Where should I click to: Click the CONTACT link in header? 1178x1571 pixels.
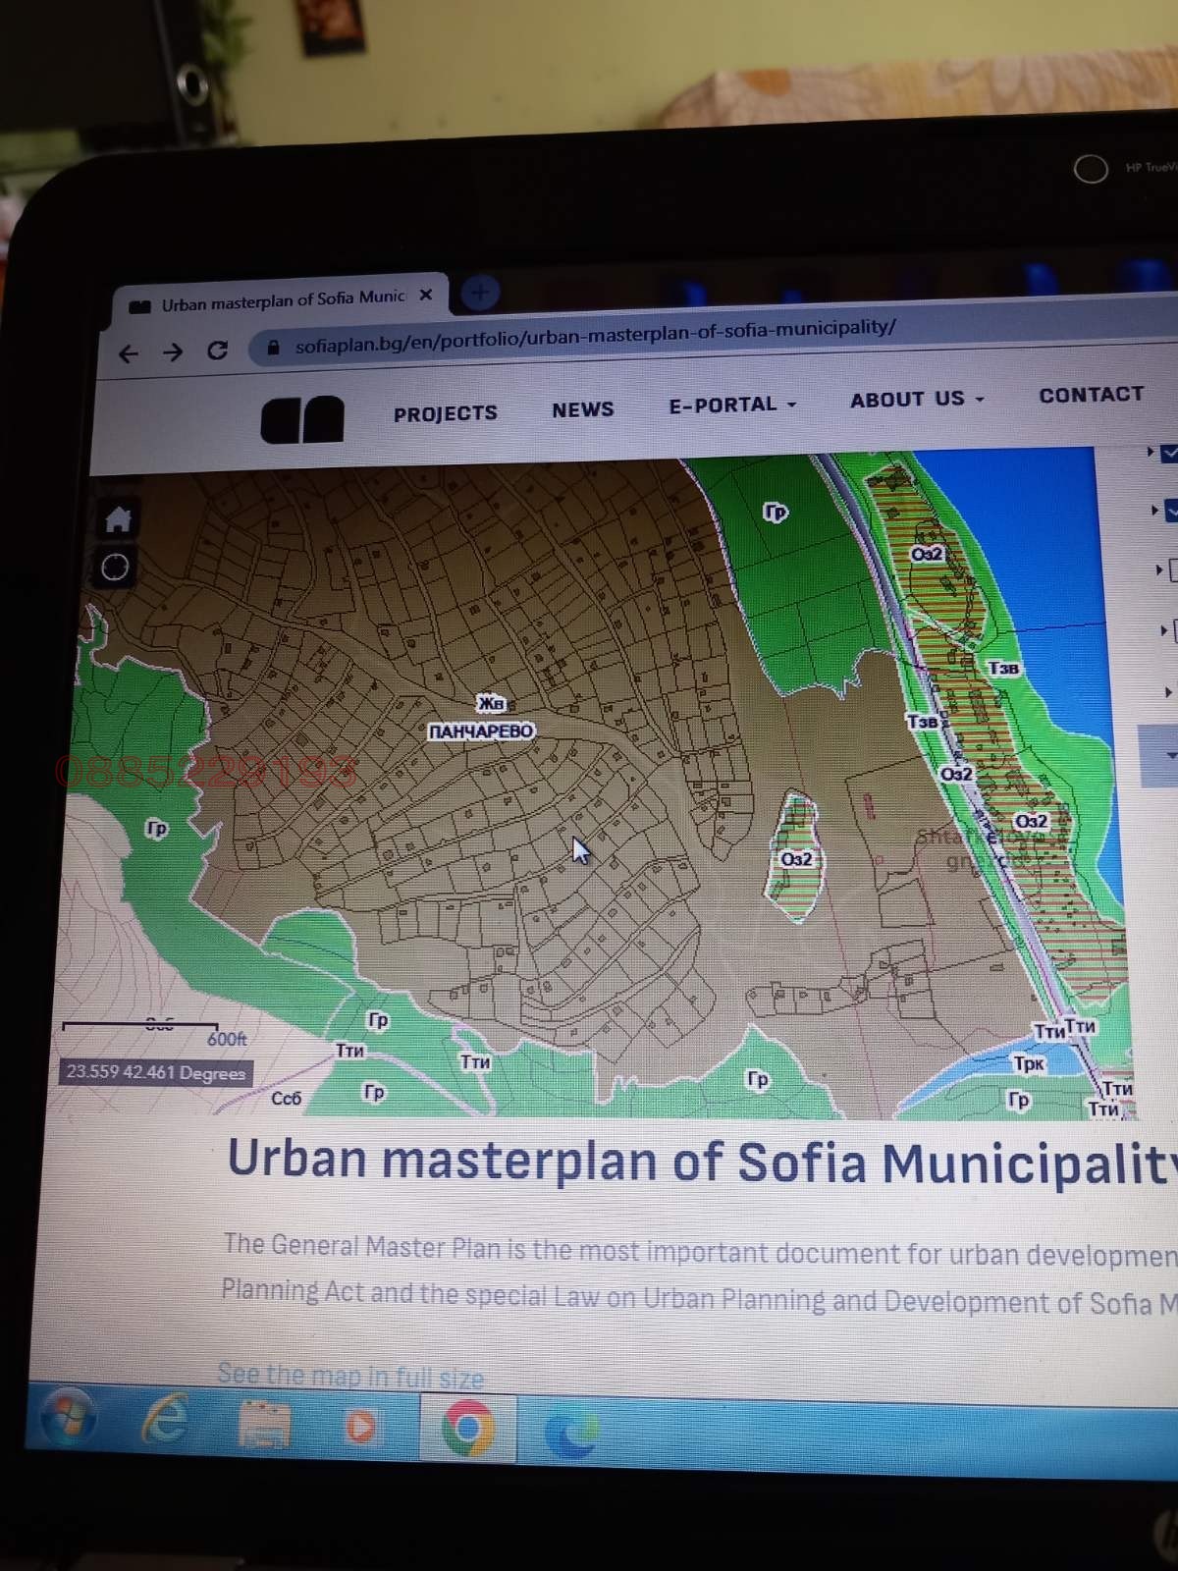click(x=1091, y=395)
